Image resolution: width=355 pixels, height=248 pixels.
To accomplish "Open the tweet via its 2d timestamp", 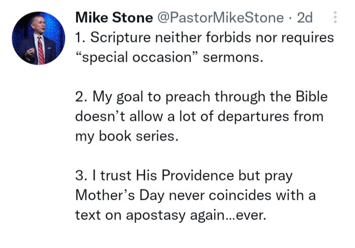I will [305, 18].
